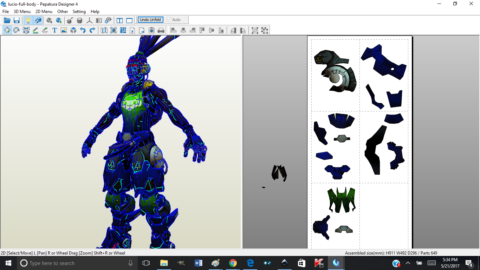Open the Help menu
Screen dimensions: 480x270
click(x=95, y=12)
